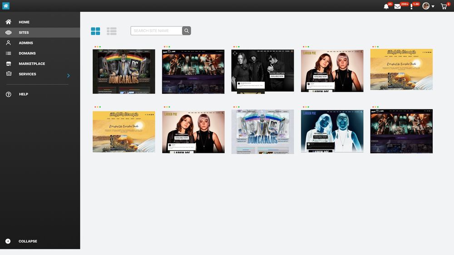Open the messages envelope icon

pyautogui.click(x=398, y=6)
